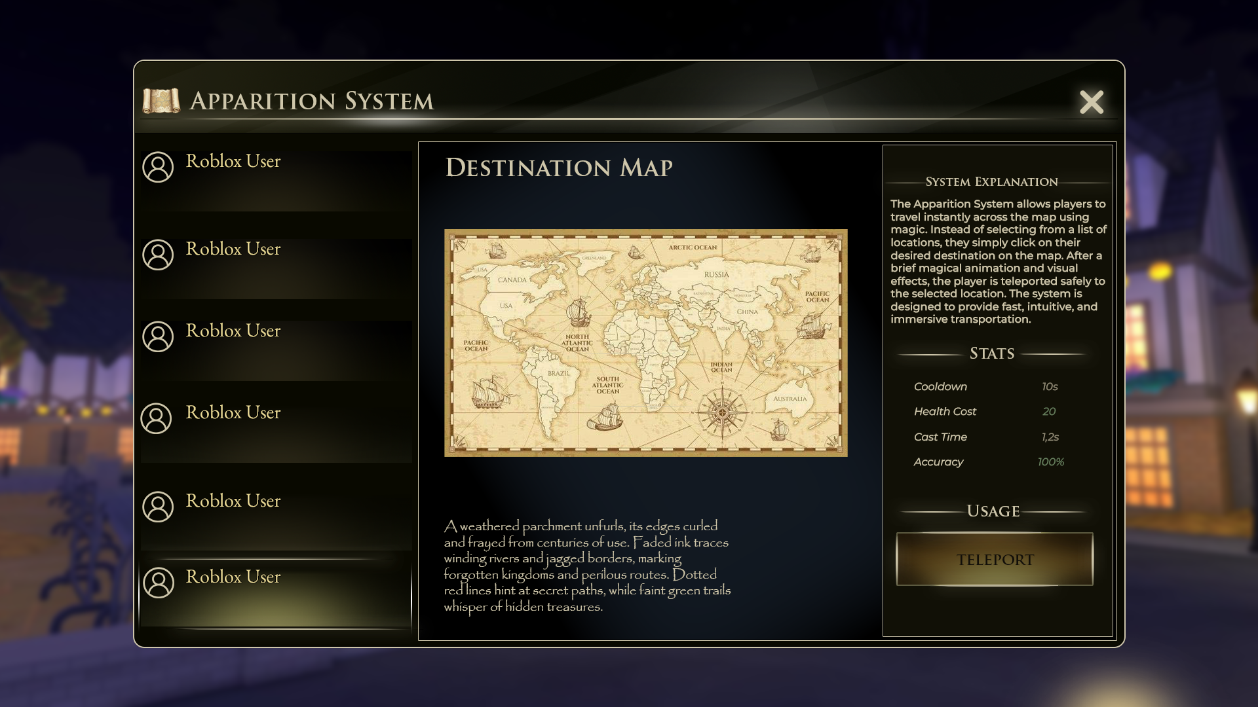Click the Cooldown stat label
The width and height of the screenshot is (1258, 707).
pyautogui.click(x=940, y=387)
